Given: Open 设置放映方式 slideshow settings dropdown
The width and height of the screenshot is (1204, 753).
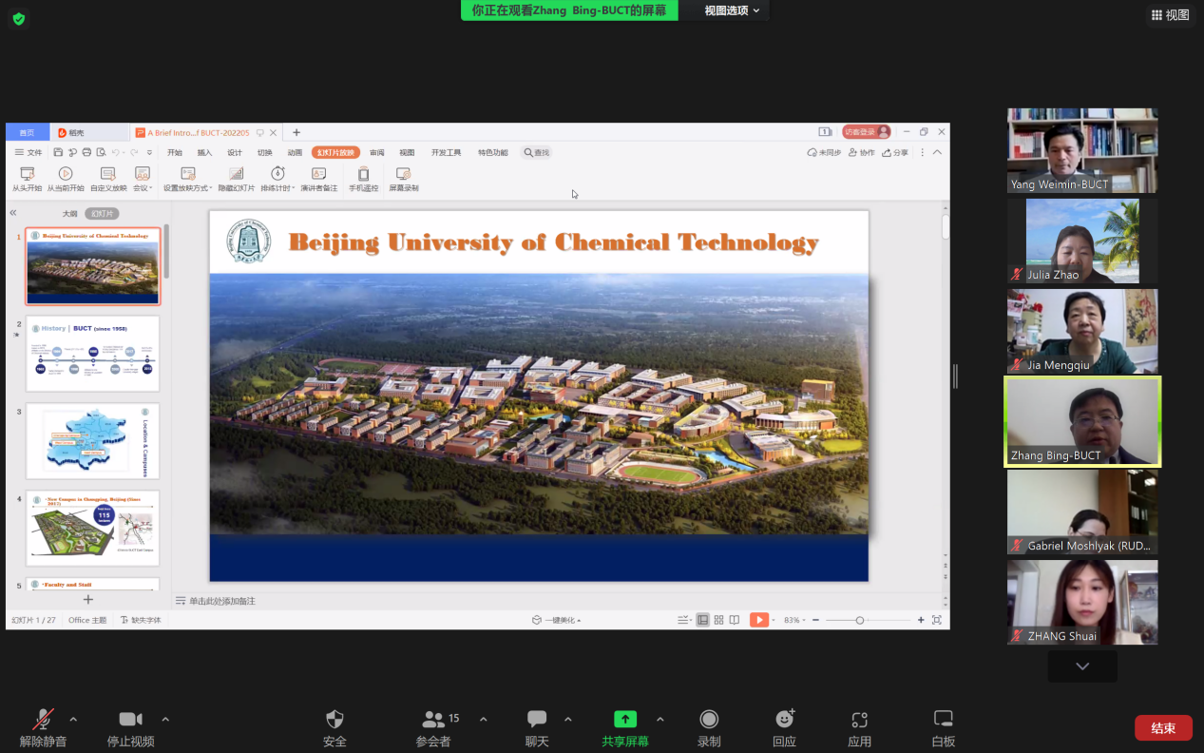Looking at the screenshot, I should point(188,179).
